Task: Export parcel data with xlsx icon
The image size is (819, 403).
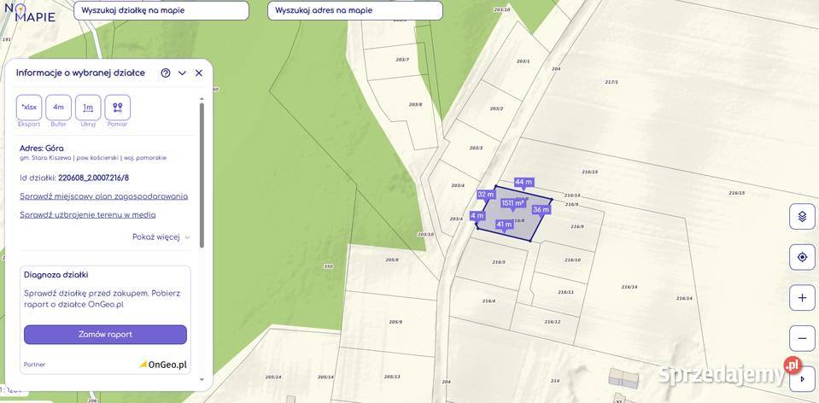Action: (x=29, y=108)
